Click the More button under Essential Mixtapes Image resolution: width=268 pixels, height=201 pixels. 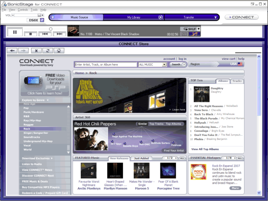(x=235, y=188)
